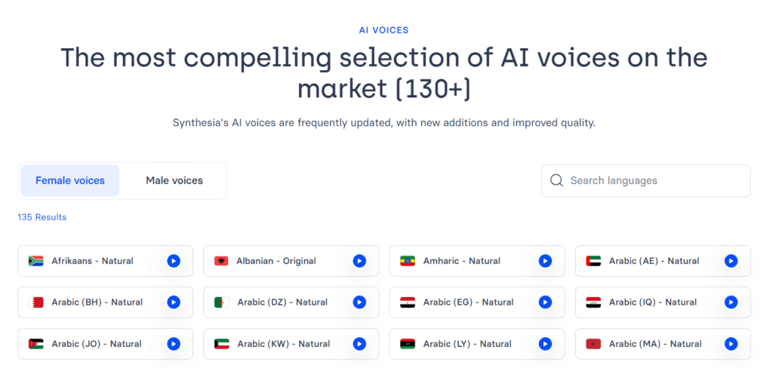The width and height of the screenshot is (773, 368).
Task: Play the Arabic (KW) voice sample
Action: tap(359, 344)
